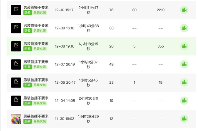This screenshot has height=131, width=198.
Task: Click the 热卖 tag in 12-10 15:17 row
Action: coord(28,12)
